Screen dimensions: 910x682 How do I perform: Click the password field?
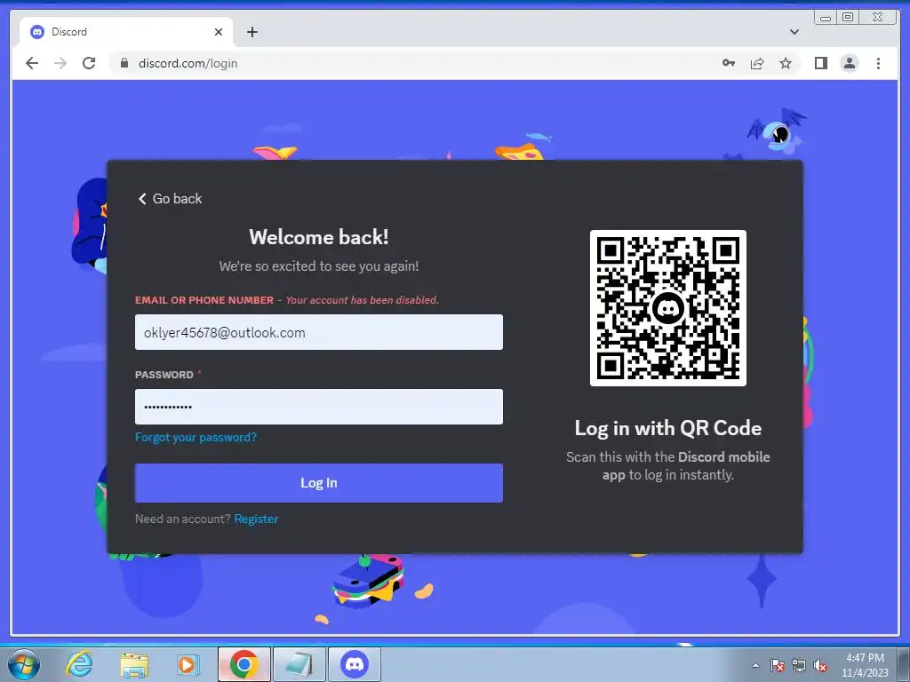(319, 407)
